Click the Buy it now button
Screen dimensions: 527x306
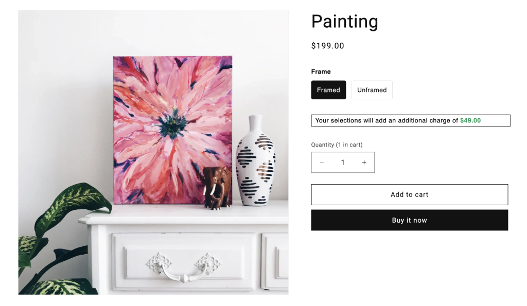(409, 220)
